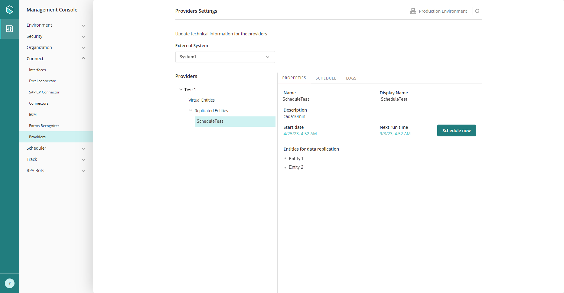Open the settings sliders sidebar icon
The height and width of the screenshot is (293, 564).
pos(9,29)
